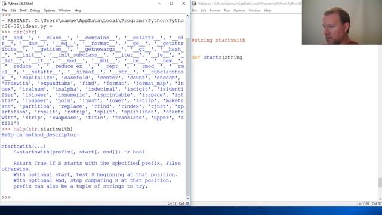Minimize the Python Shell window
The image size is (382, 215).
(x=159, y=4)
